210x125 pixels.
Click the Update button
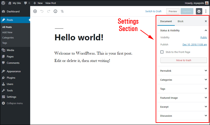click(187, 11)
